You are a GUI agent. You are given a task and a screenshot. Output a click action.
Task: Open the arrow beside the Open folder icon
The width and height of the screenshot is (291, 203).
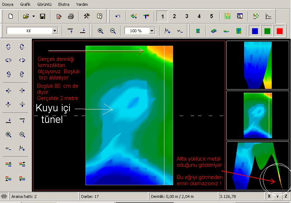pos(33,16)
